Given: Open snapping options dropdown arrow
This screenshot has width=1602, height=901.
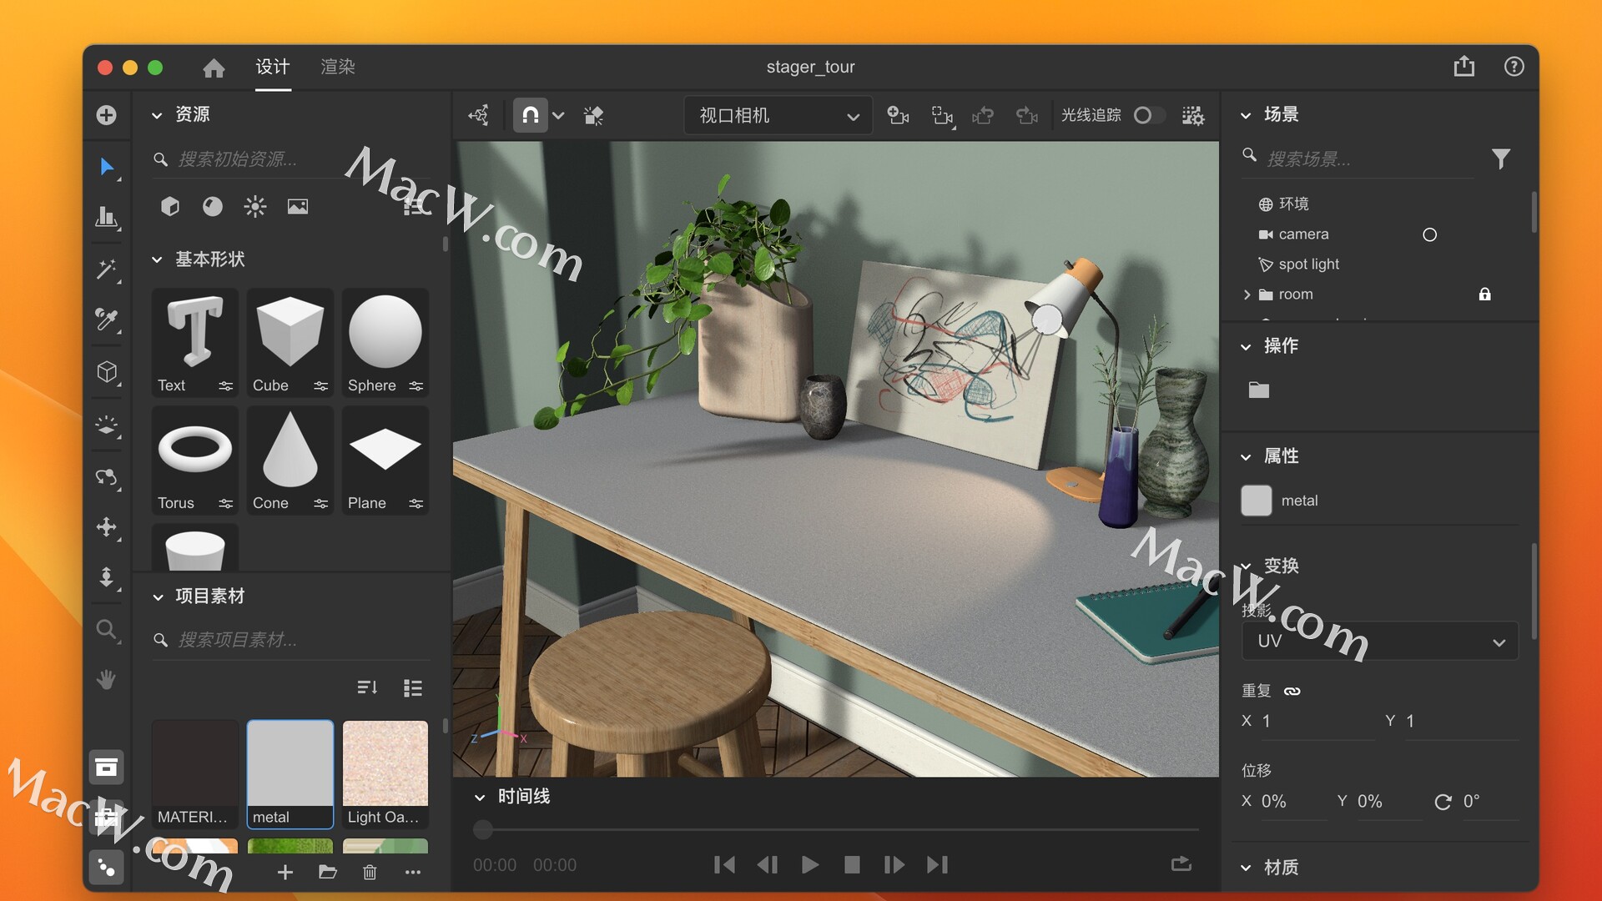Looking at the screenshot, I should (558, 116).
